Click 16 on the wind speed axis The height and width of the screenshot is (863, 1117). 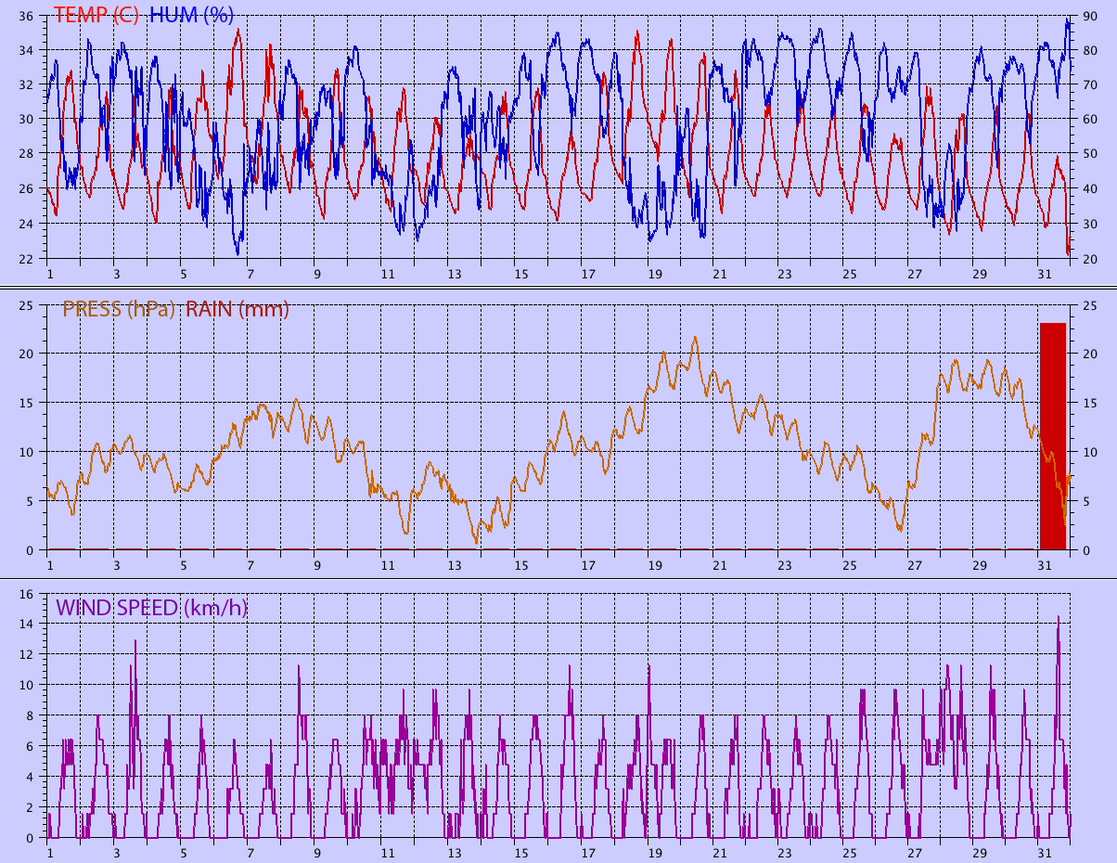(x=26, y=593)
